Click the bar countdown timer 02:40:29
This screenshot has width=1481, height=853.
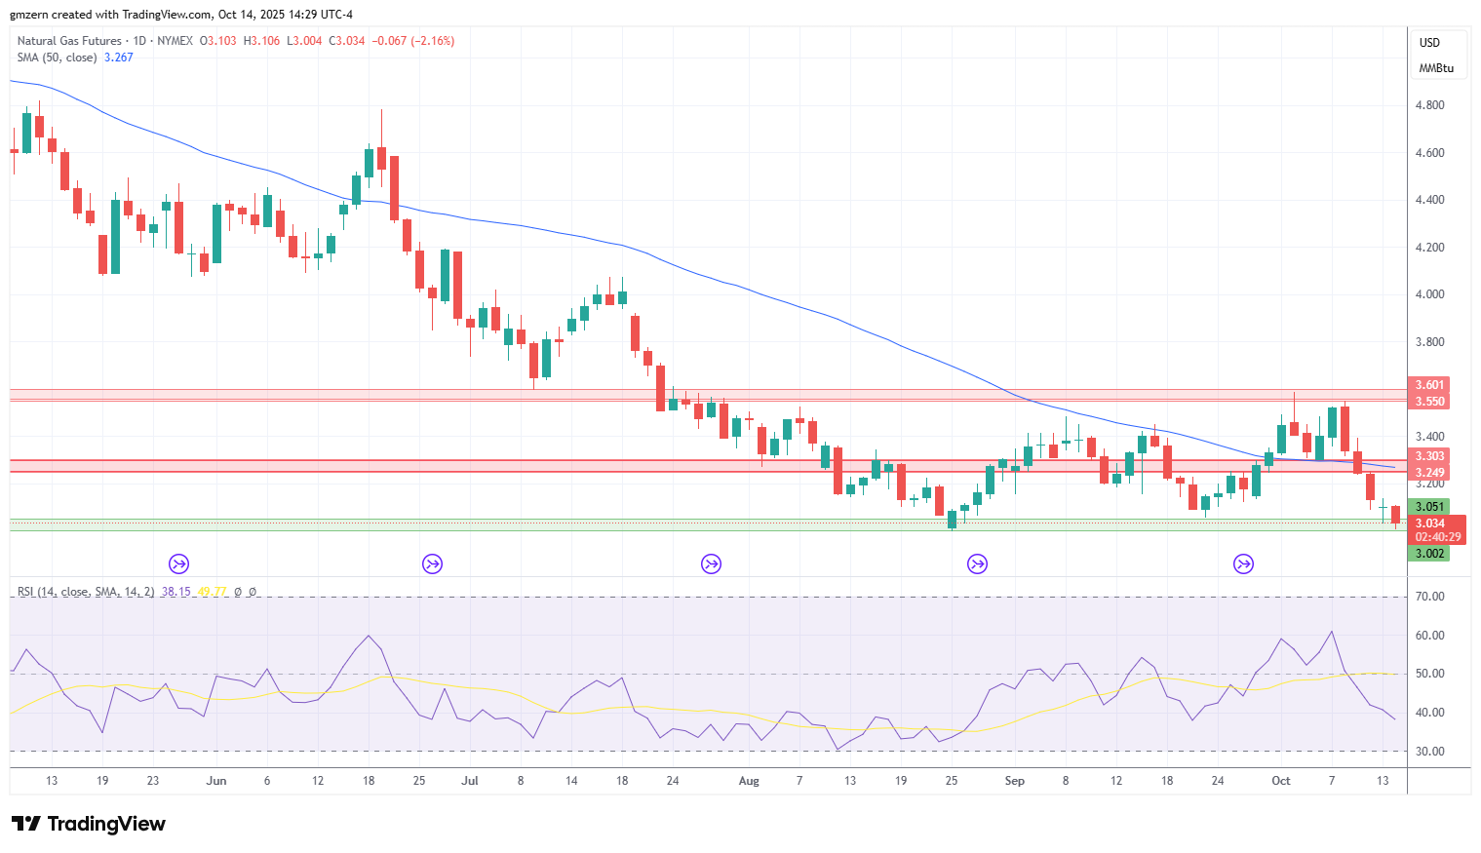pos(1438,537)
